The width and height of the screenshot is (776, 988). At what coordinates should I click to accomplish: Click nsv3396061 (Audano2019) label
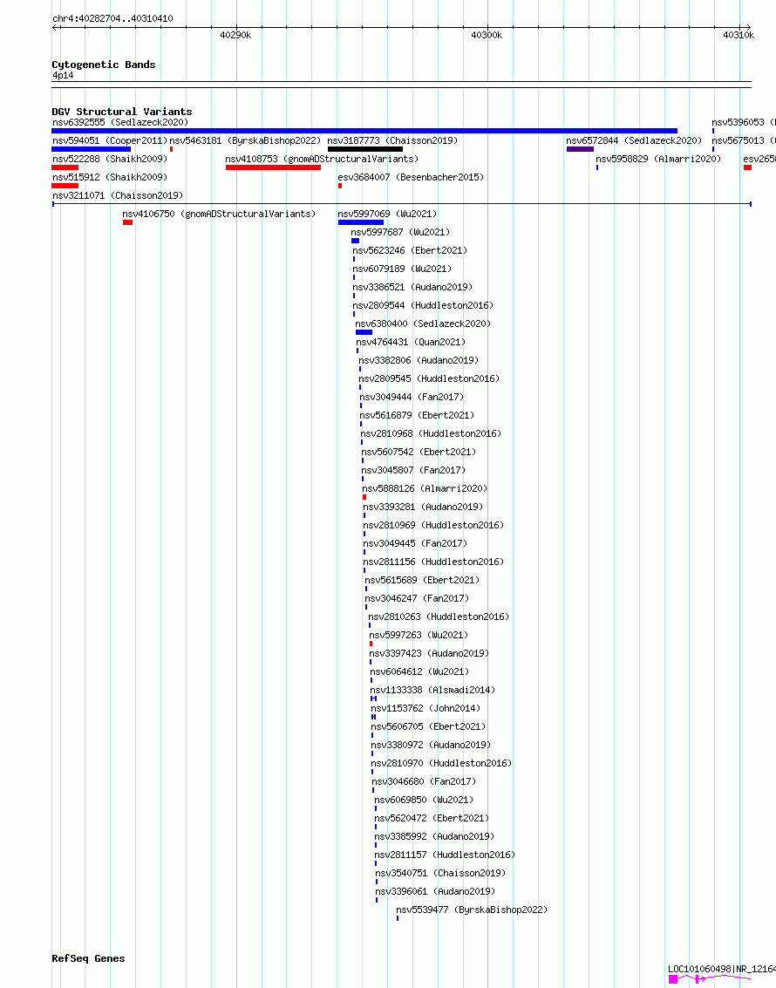pyautogui.click(x=435, y=889)
